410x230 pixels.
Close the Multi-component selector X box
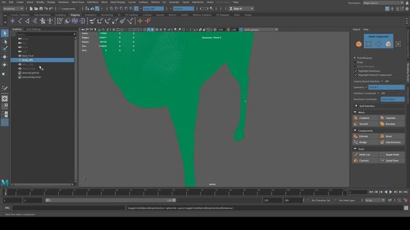pyautogui.click(x=398, y=44)
